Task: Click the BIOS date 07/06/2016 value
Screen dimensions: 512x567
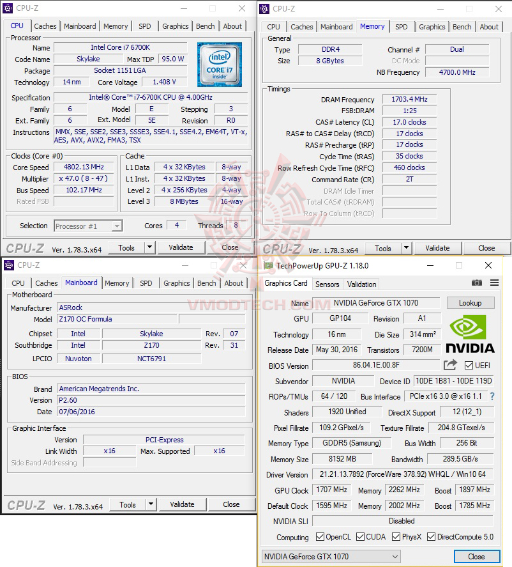Action: [x=151, y=412]
